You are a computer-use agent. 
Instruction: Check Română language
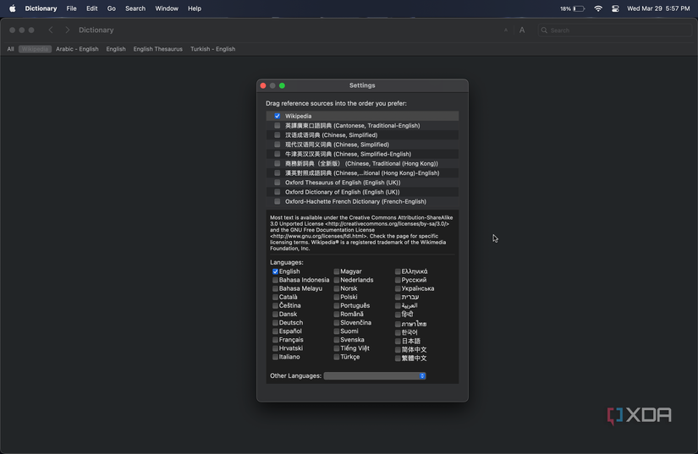(x=337, y=315)
